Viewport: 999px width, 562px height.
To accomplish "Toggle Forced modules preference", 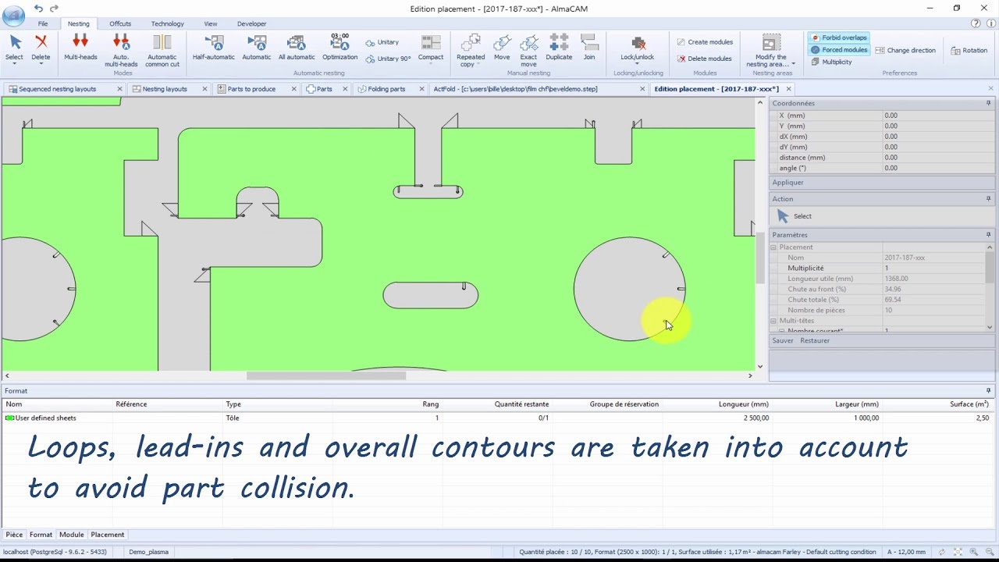I will pyautogui.click(x=839, y=49).
